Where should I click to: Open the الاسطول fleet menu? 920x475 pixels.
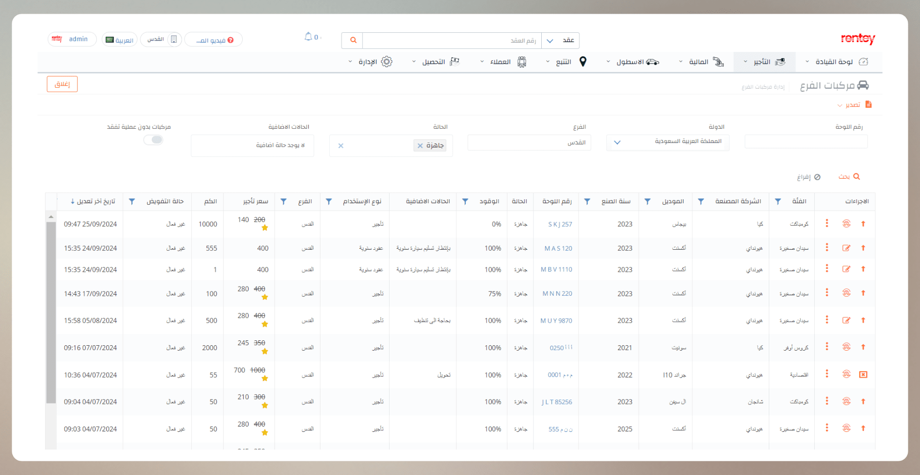633,62
